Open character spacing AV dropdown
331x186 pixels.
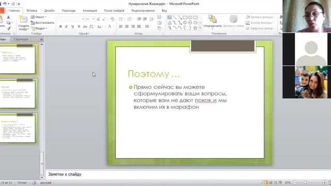pos(92,26)
